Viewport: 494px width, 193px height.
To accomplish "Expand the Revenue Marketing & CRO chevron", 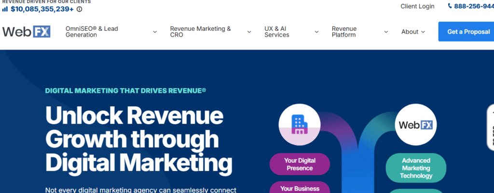I will [249, 32].
